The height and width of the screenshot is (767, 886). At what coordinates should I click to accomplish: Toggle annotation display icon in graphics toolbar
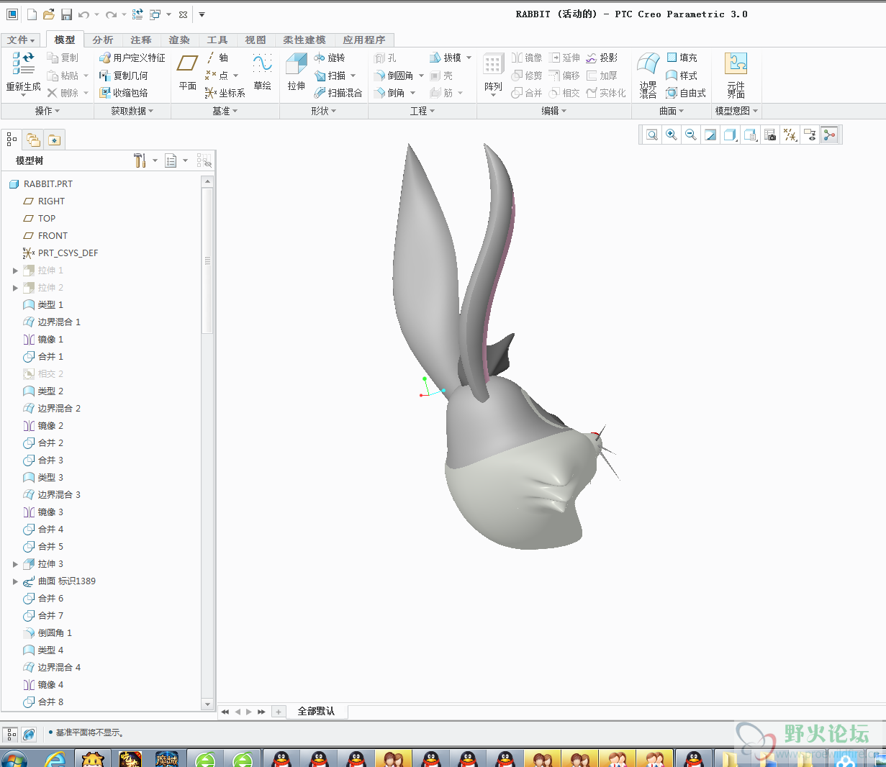[x=810, y=135]
